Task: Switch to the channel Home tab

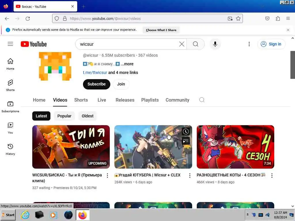Action: pos(39,100)
